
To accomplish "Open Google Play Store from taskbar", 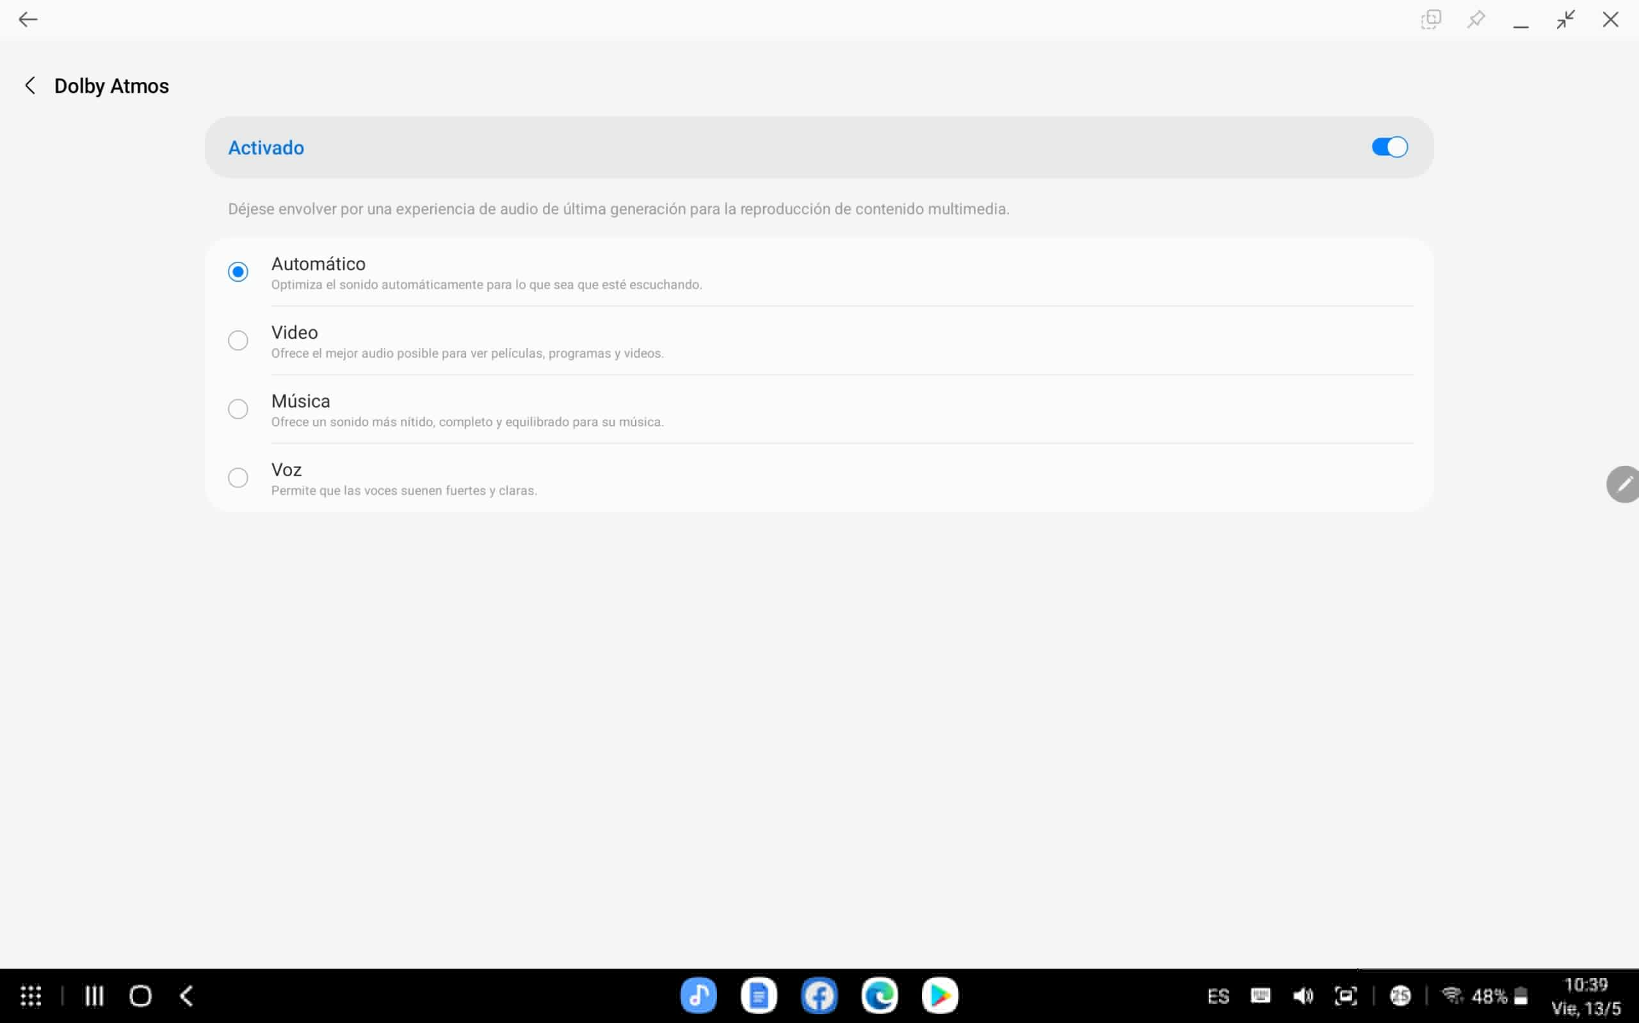I will click(940, 995).
